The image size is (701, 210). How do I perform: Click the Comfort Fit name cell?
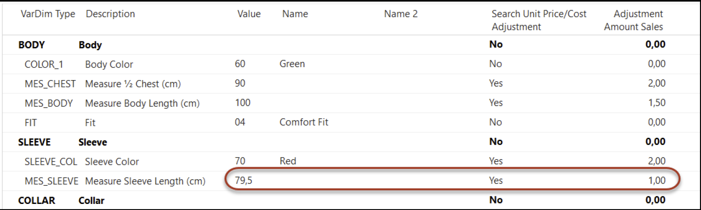304,122
